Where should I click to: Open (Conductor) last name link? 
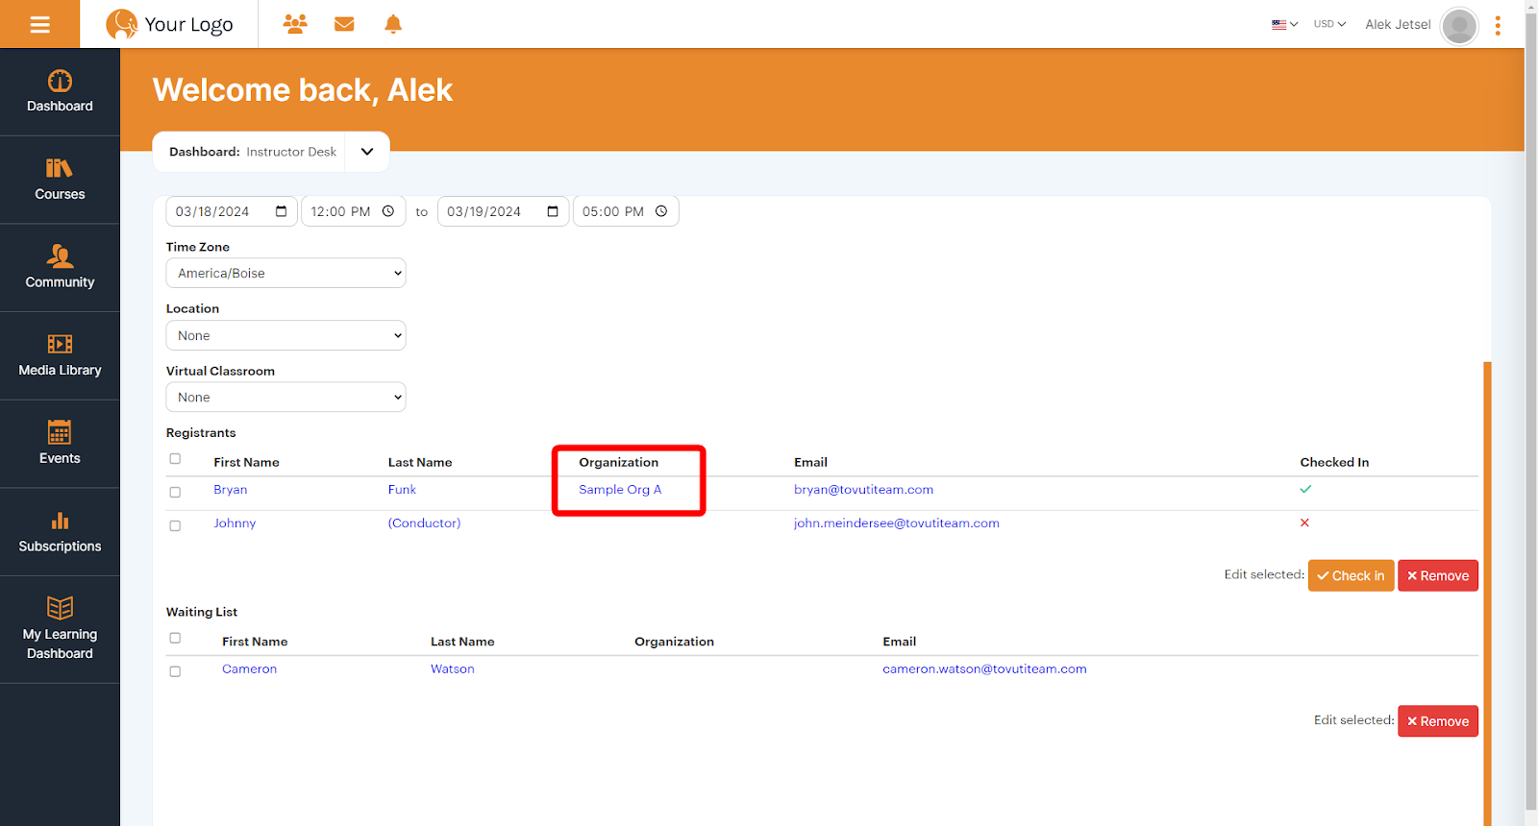pyautogui.click(x=424, y=523)
